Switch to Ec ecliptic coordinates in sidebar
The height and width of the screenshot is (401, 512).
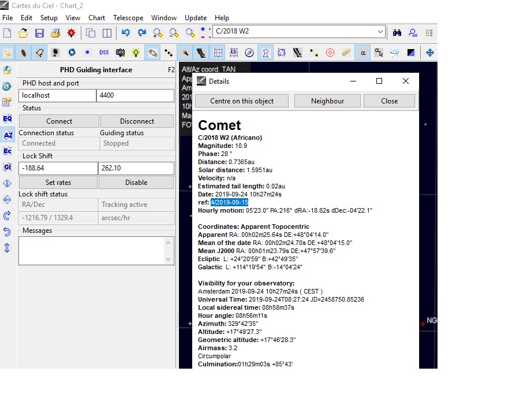click(7, 151)
